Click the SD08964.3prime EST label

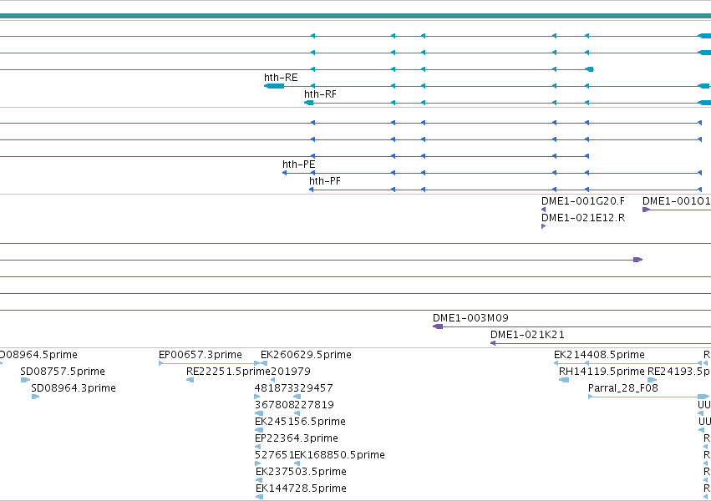(74, 388)
